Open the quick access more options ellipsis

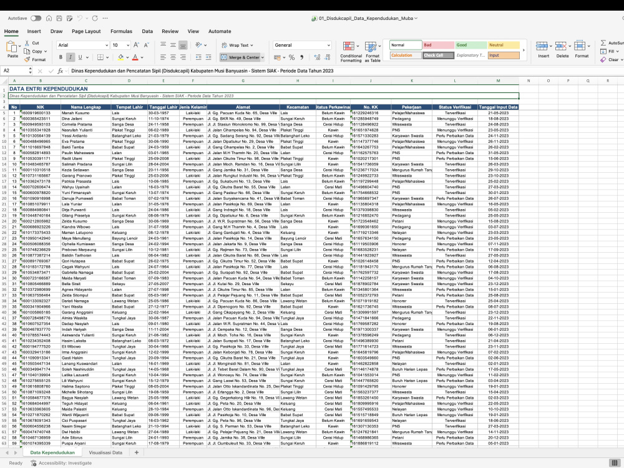[105, 18]
